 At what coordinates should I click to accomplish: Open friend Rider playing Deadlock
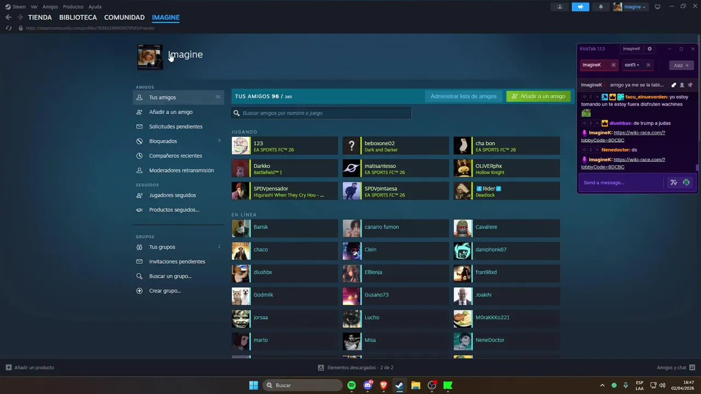tap(507, 191)
